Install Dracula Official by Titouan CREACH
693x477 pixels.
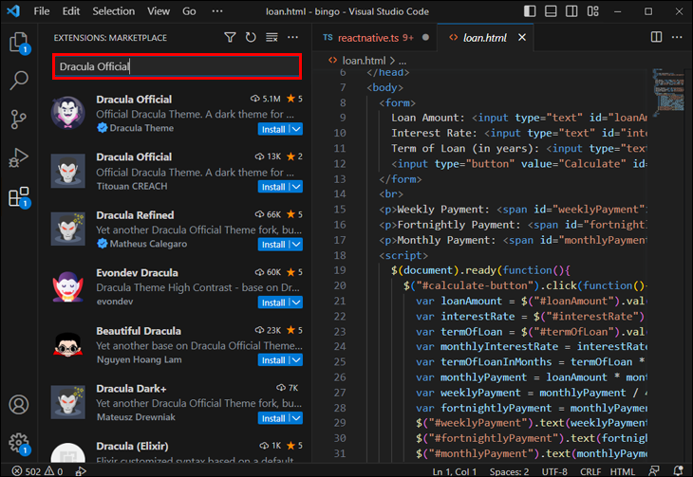click(x=273, y=187)
